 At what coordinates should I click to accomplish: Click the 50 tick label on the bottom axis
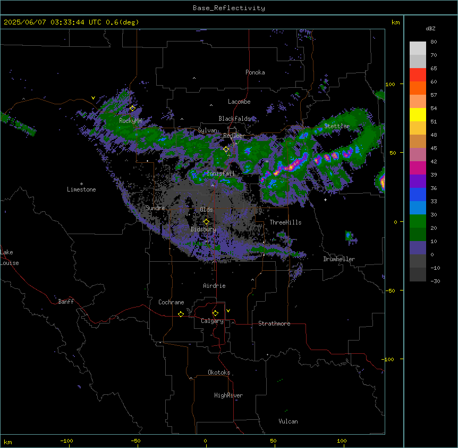[x=273, y=441]
